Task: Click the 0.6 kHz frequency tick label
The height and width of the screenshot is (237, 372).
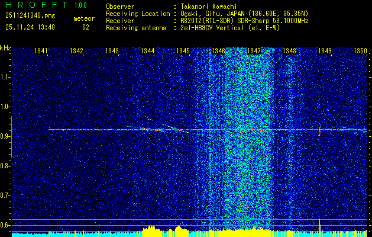Action: [x=5, y=225]
